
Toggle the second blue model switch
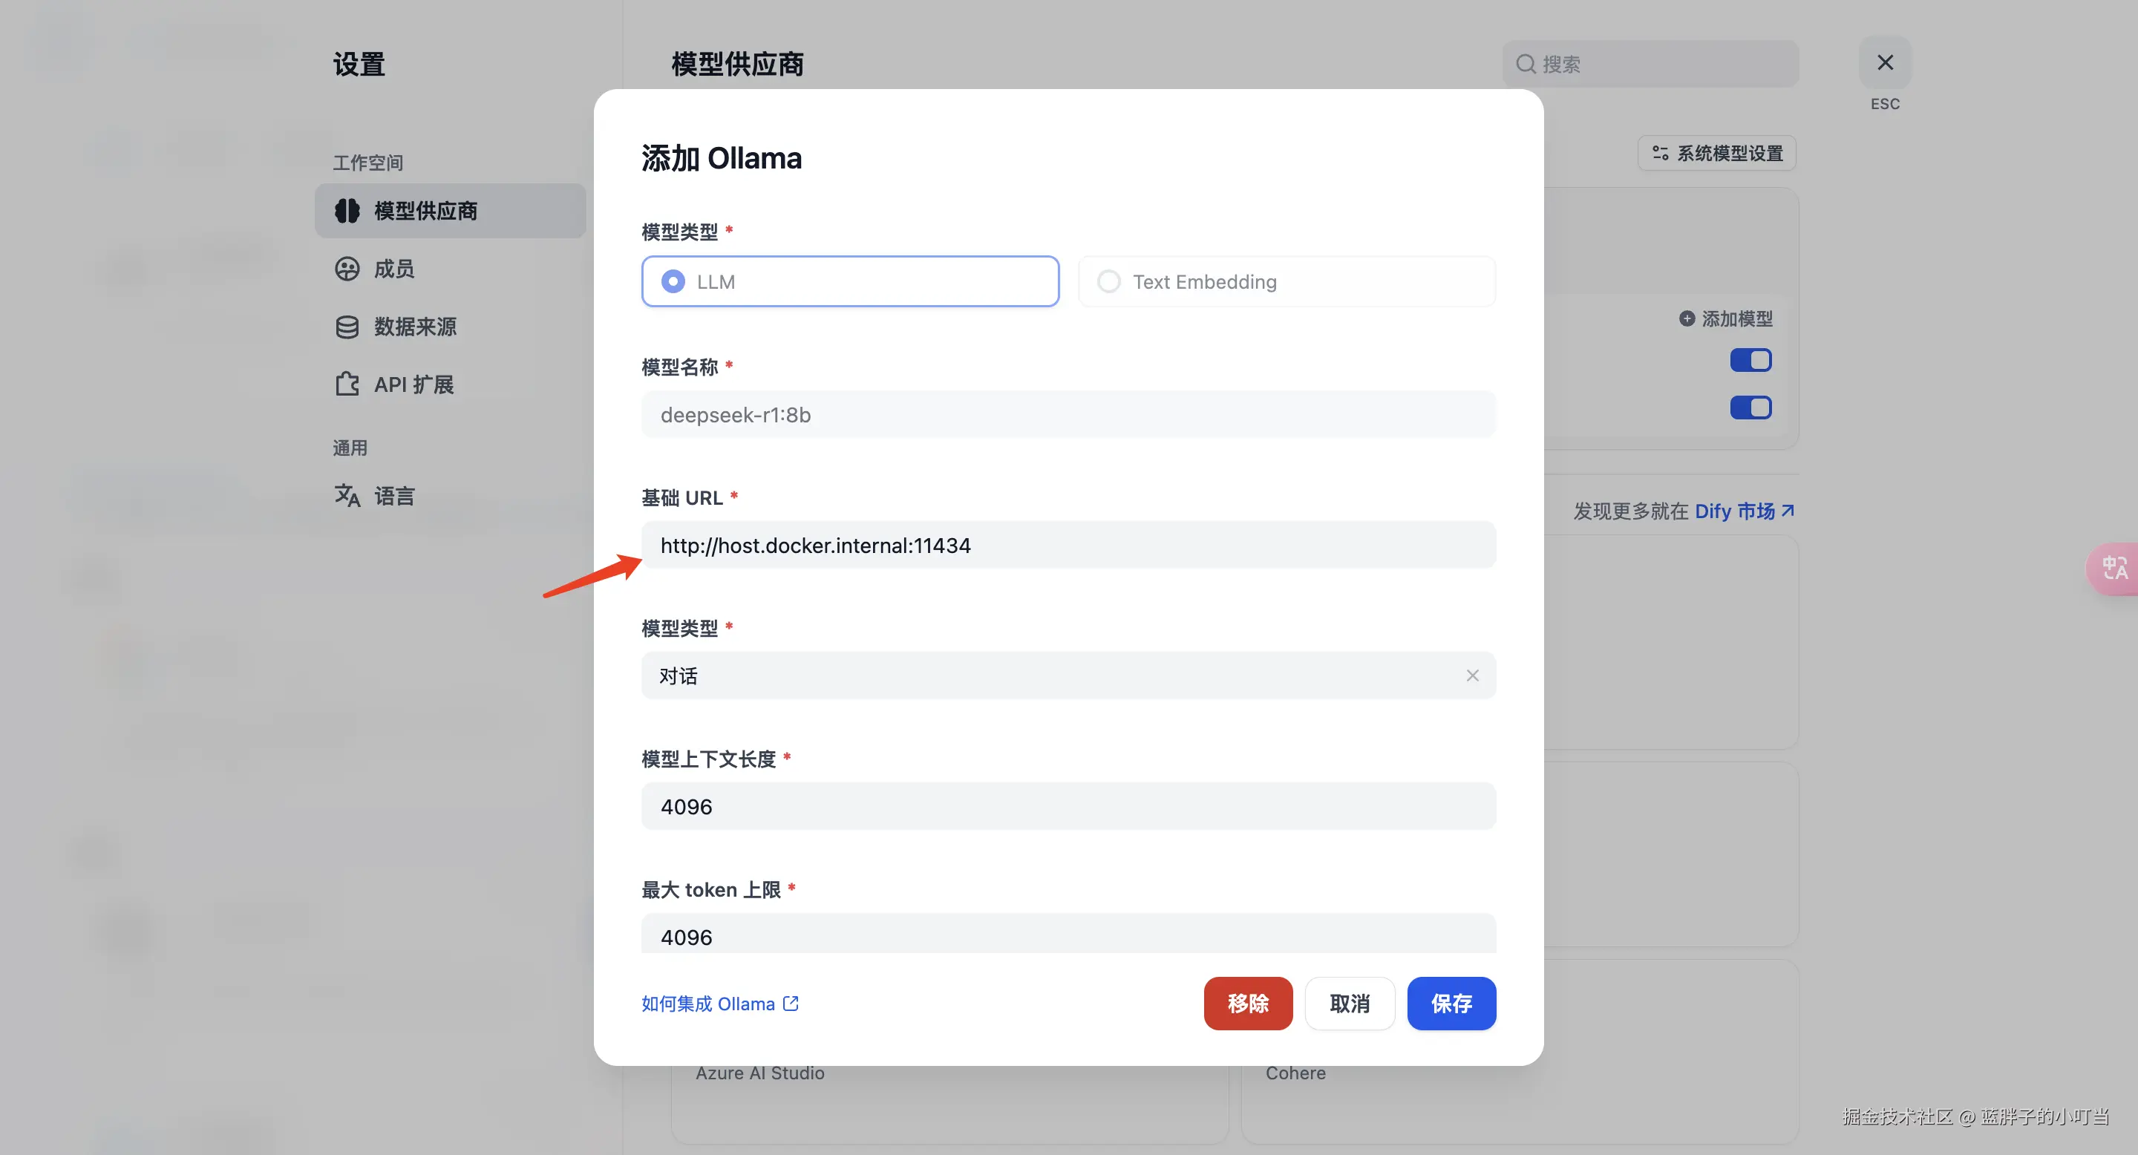(1750, 408)
